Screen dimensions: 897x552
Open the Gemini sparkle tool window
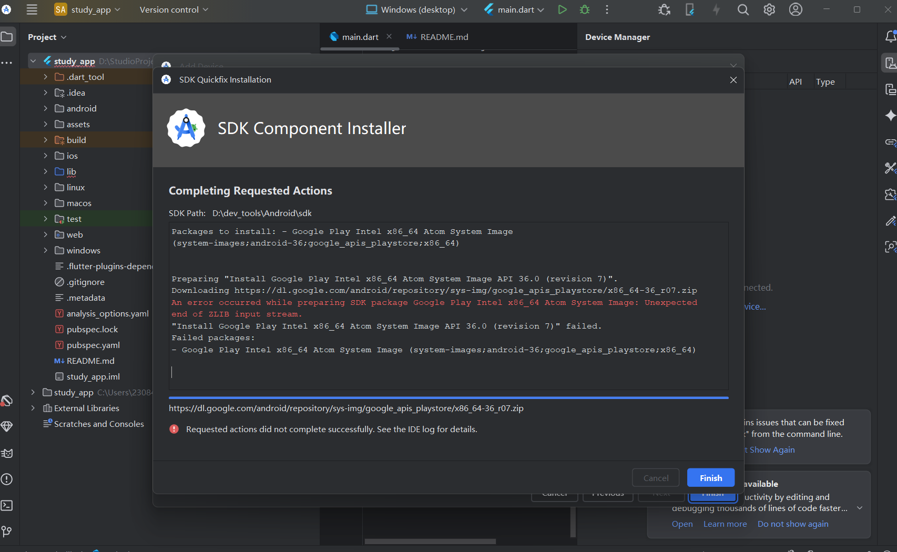(890, 116)
